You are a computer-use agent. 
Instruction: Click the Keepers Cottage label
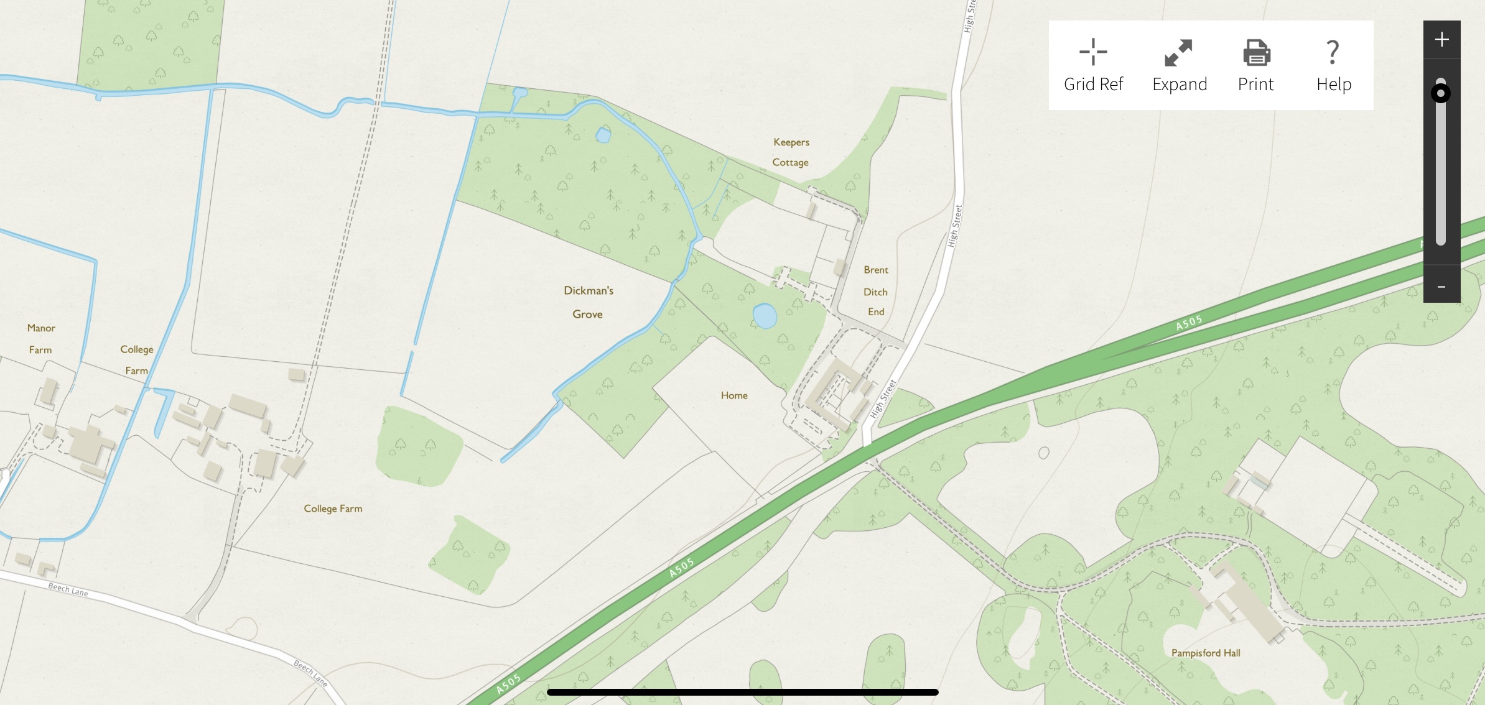[791, 152]
